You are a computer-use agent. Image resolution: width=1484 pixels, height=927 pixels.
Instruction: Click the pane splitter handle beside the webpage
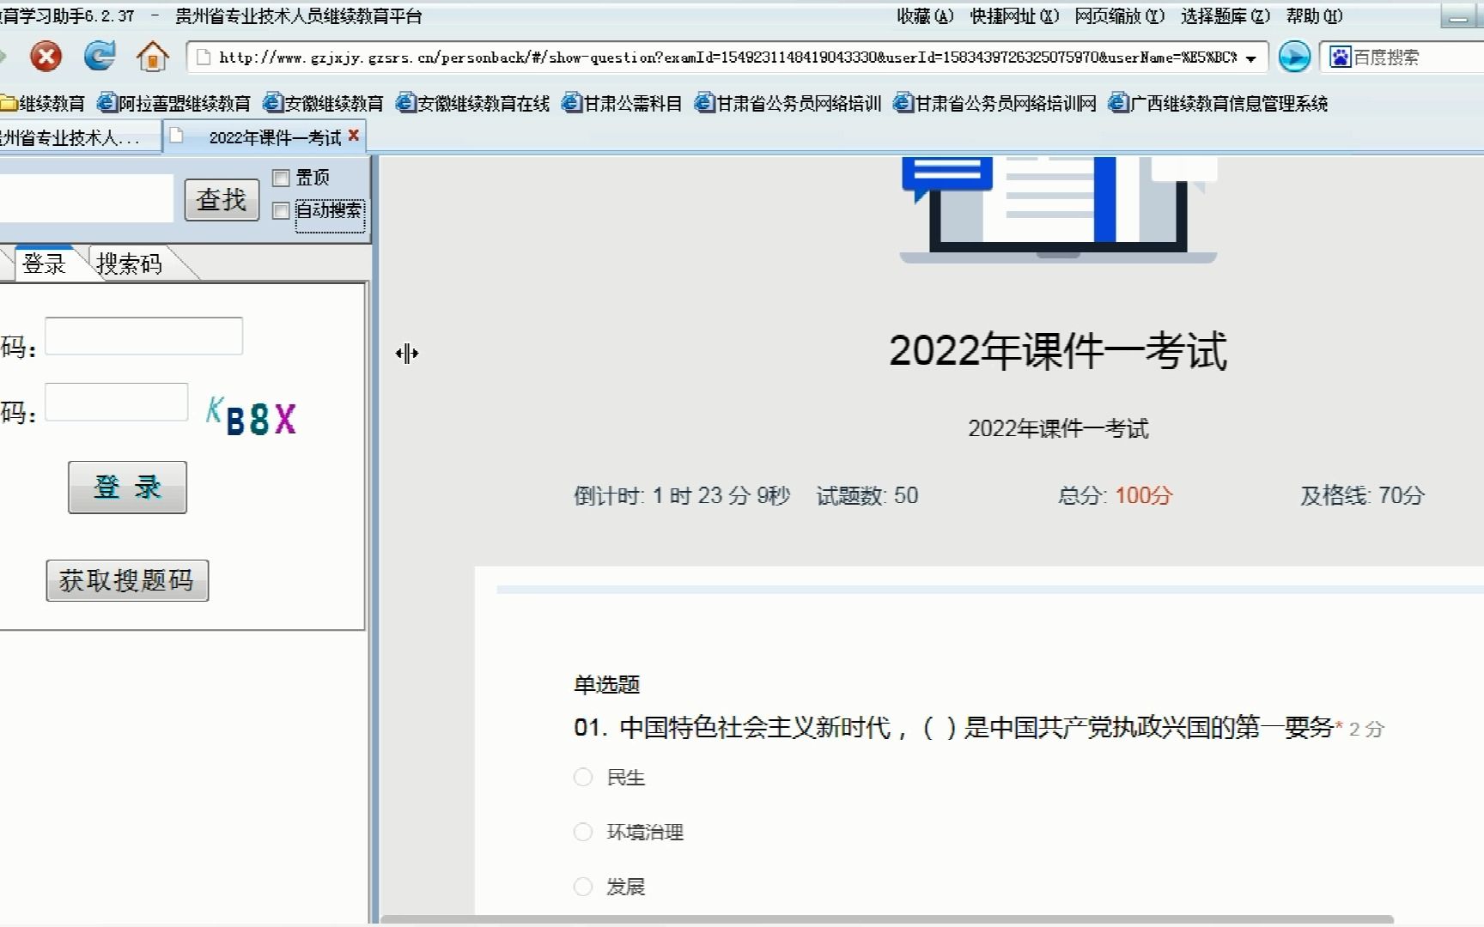407,353
